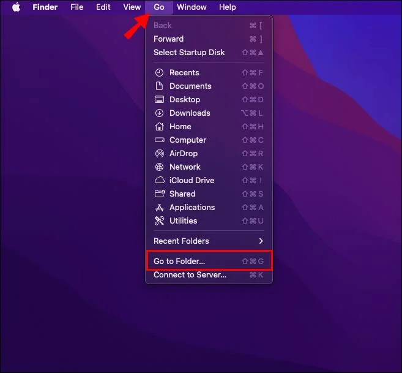The width and height of the screenshot is (402, 373).
Task: Open the Window menu
Action: (192, 7)
